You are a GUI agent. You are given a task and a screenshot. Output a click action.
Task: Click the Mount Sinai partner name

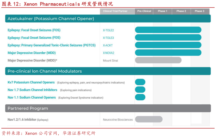click(x=111, y=61)
